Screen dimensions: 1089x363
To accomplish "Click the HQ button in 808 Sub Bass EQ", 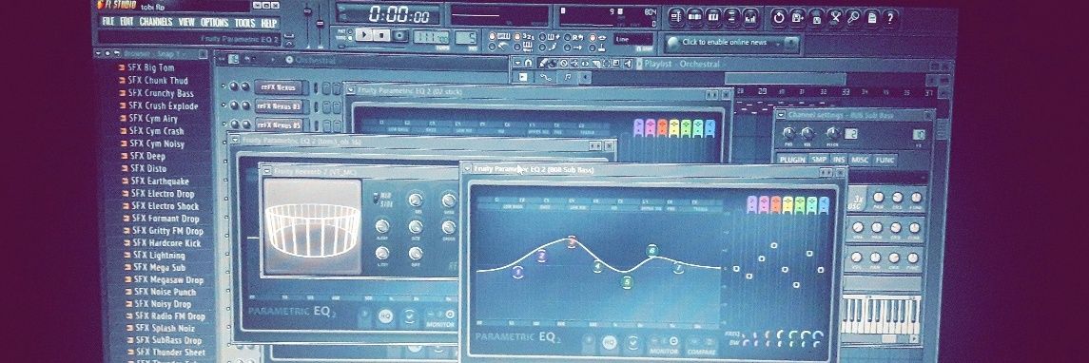I will pyautogui.click(x=610, y=343).
